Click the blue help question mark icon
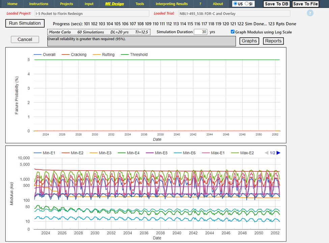Viewport: 329px width, 243px height. [x=310, y=13]
